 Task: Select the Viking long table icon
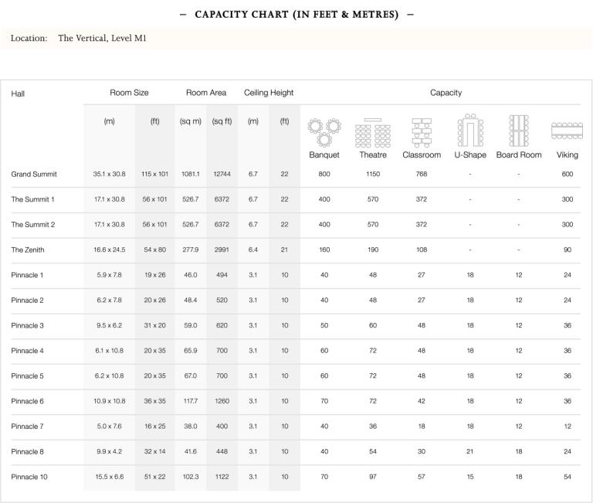point(567,131)
